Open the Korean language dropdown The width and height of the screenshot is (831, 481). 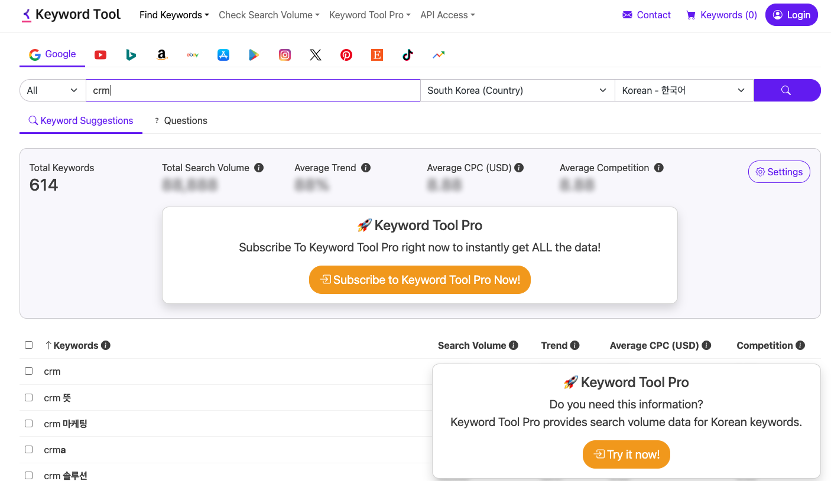click(x=684, y=90)
